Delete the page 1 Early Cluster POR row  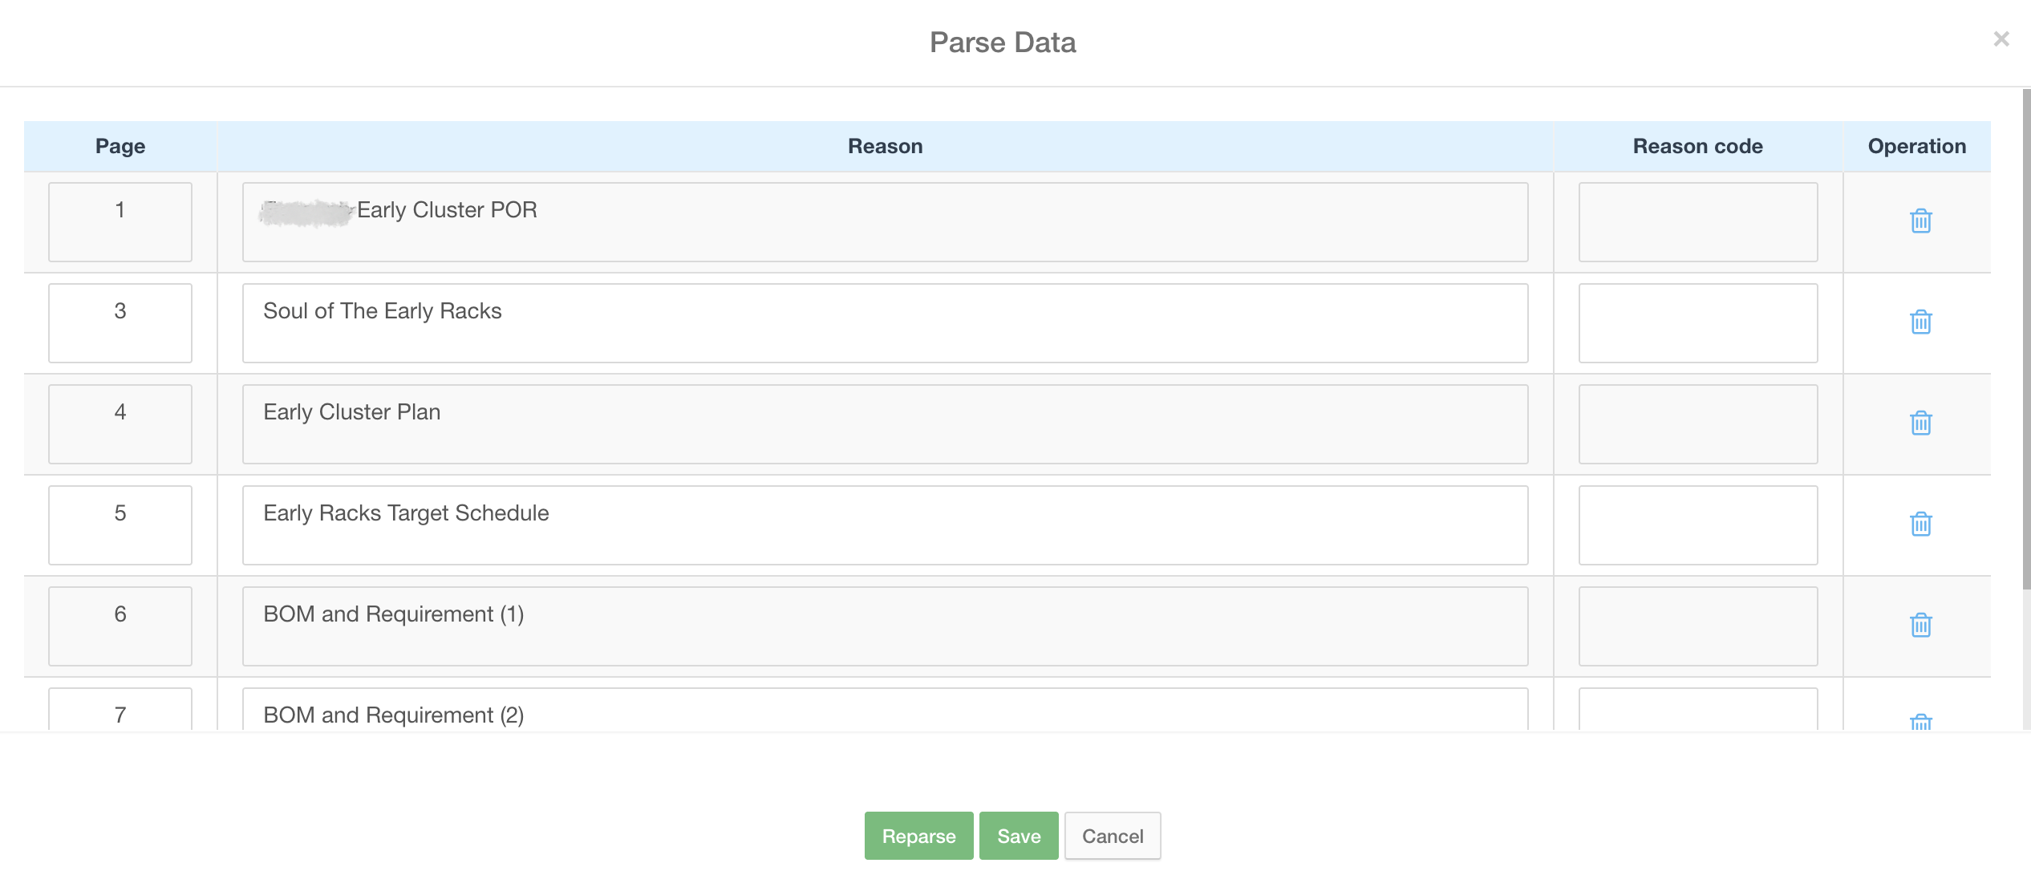click(x=1920, y=221)
